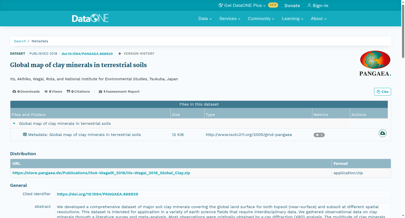Click the quote icon next to 0 Citations
This screenshot has height=218, width=405.
coord(68,91)
